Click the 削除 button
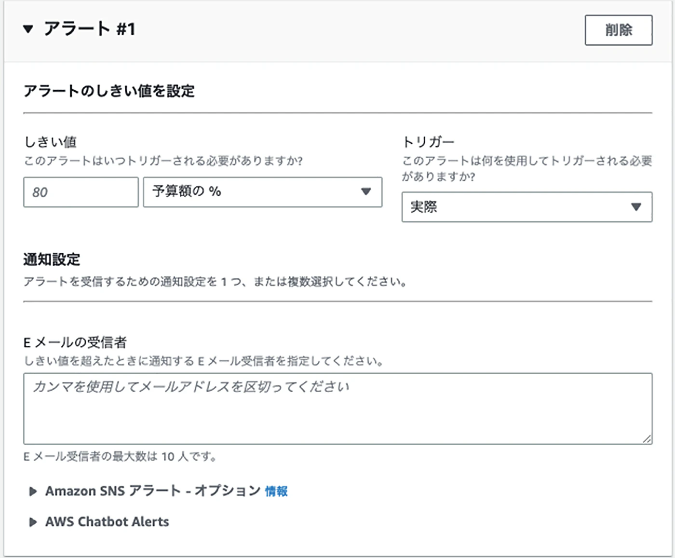Screen dimensions: 675x558 click(619, 30)
